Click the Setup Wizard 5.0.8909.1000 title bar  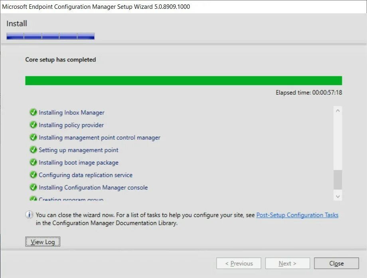pyautogui.click(x=183, y=6)
